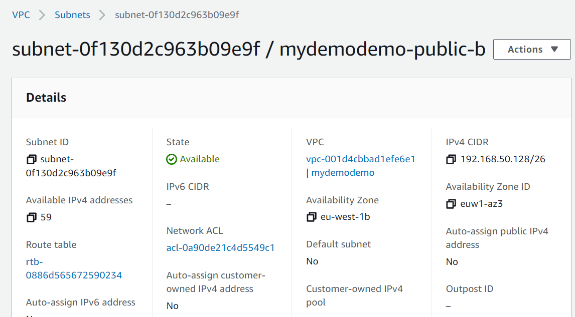Copy the eu-west-1b Availability Zone name

click(x=312, y=217)
